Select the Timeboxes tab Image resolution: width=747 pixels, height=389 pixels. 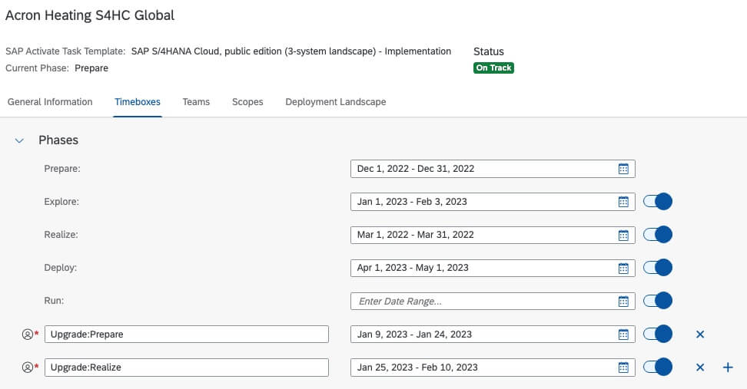click(x=138, y=102)
